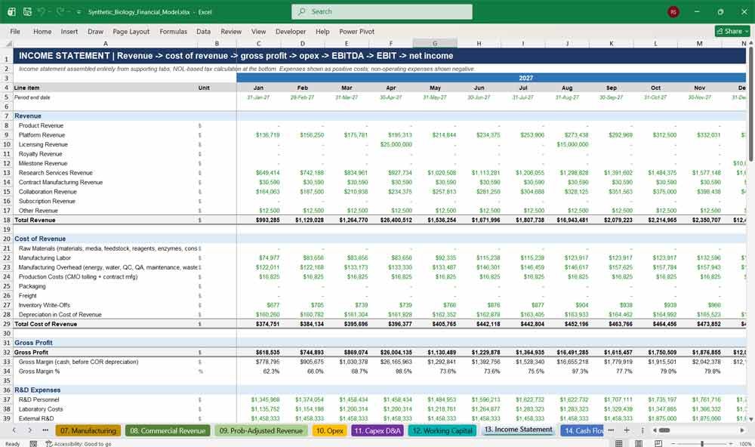Screen dimensions: 755x447
Task: Click the vertical scrollbar down arrow
Action: click(x=750, y=419)
